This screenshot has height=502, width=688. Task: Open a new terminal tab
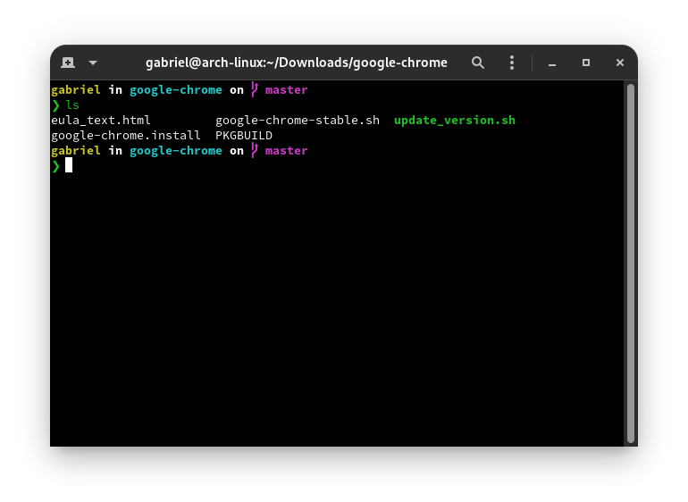pos(68,63)
